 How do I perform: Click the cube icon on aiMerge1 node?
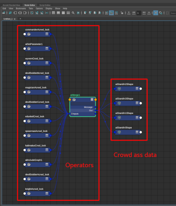coord(74,99)
